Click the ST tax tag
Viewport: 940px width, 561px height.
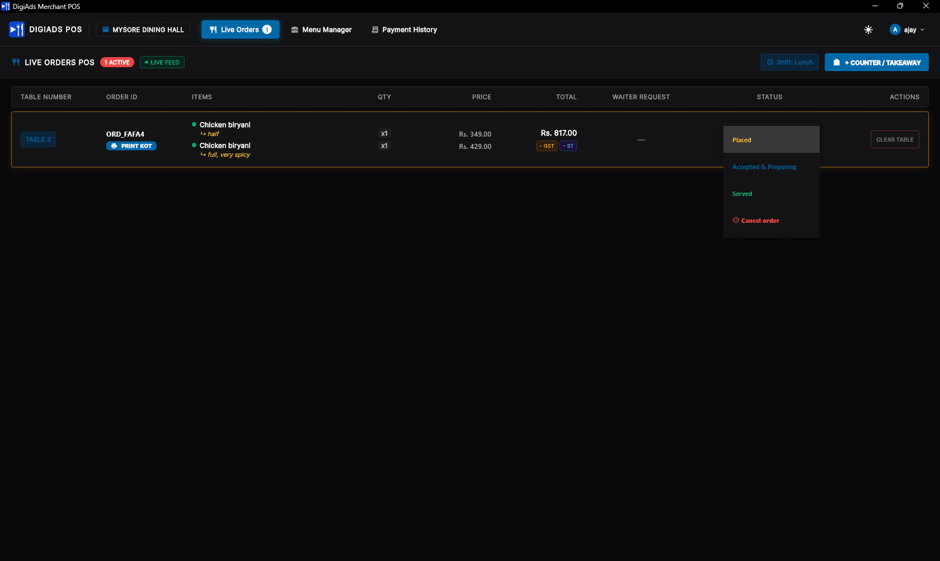[x=568, y=146]
